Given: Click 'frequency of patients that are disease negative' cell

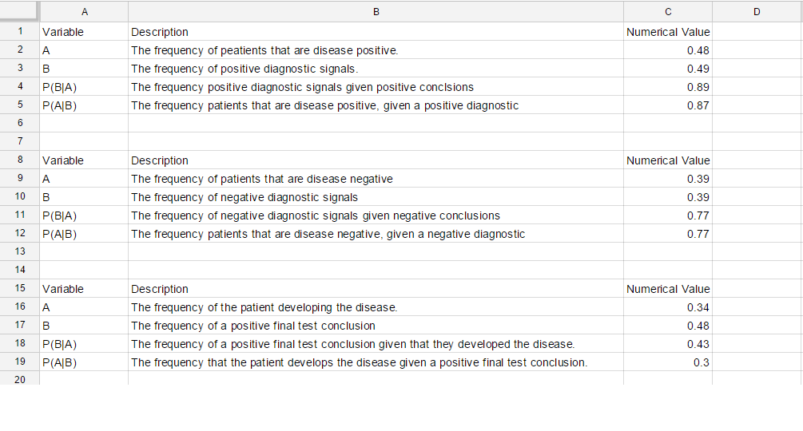Looking at the screenshot, I should tap(376, 179).
